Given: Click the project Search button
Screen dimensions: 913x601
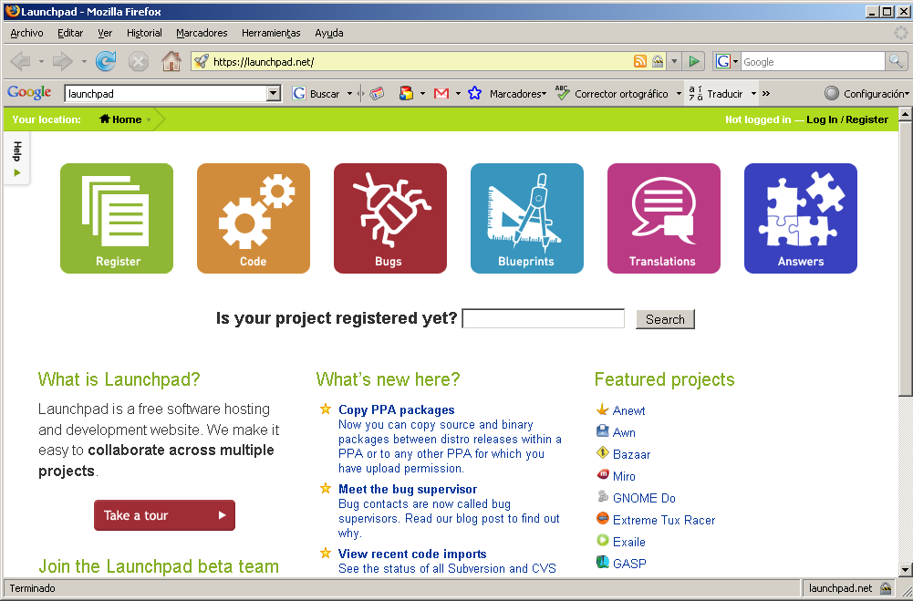Looking at the screenshot, I should pos(665,319).
